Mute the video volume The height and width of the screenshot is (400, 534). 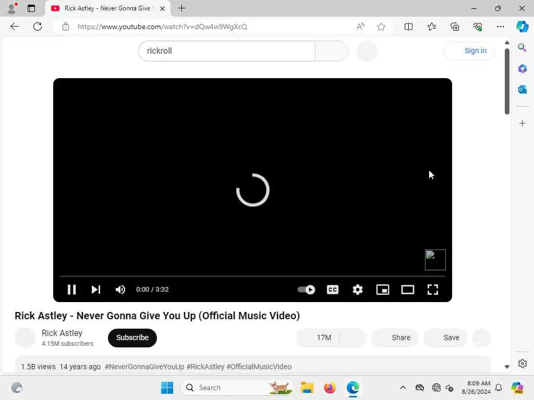coord(120,290)
